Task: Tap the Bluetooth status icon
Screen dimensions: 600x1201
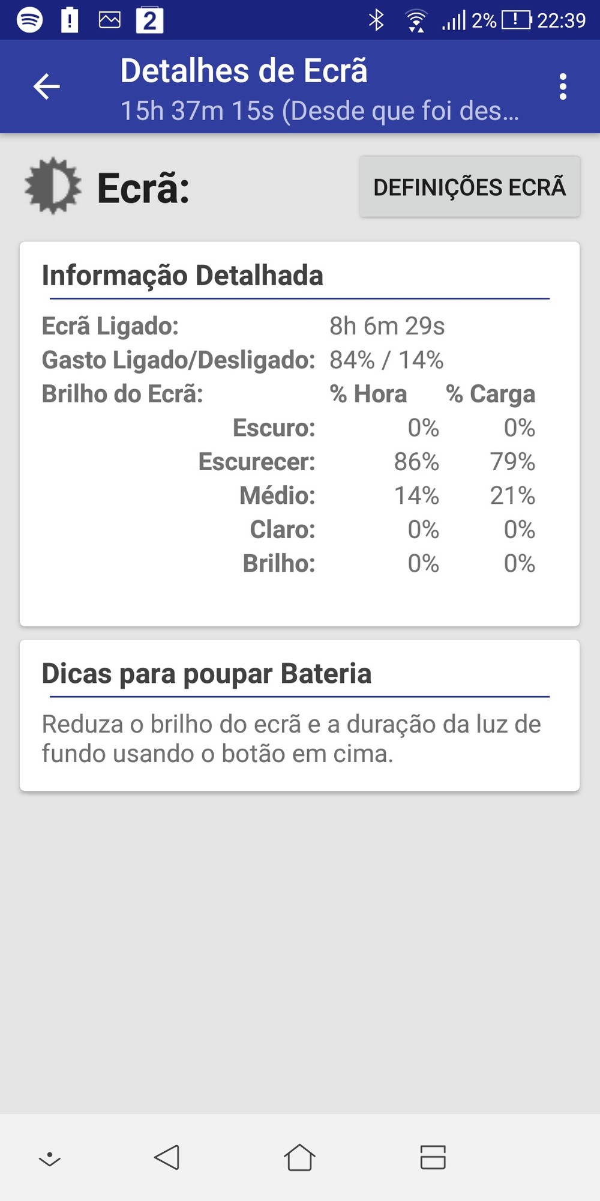Action: tap(376, 20)
